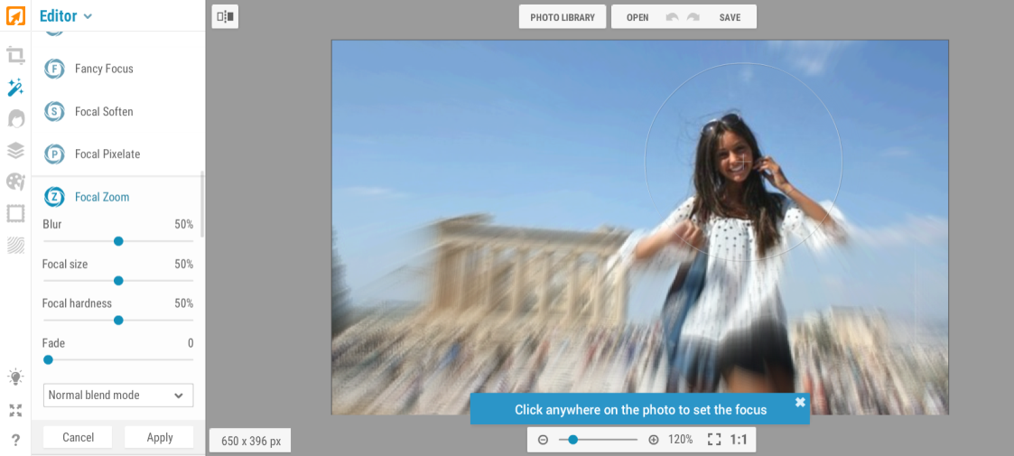
Task: Open the Layers stack icon in sidebar
Action: point(15,150)
